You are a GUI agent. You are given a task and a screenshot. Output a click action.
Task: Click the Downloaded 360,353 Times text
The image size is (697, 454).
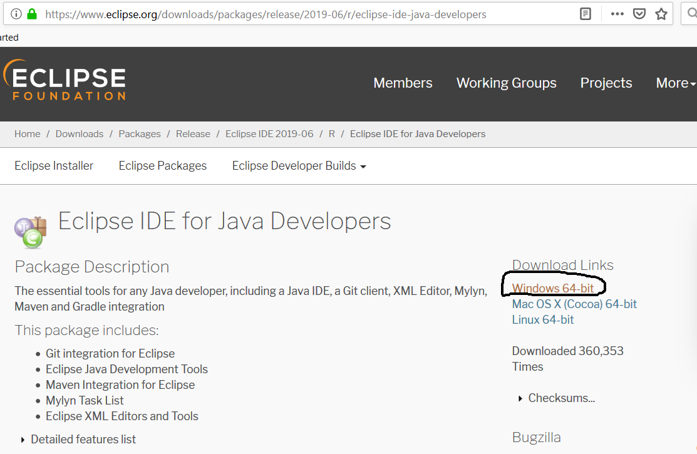(x=567, y=359)
